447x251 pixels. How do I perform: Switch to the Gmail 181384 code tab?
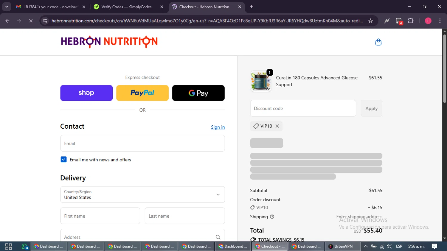(x=51, y=7)
